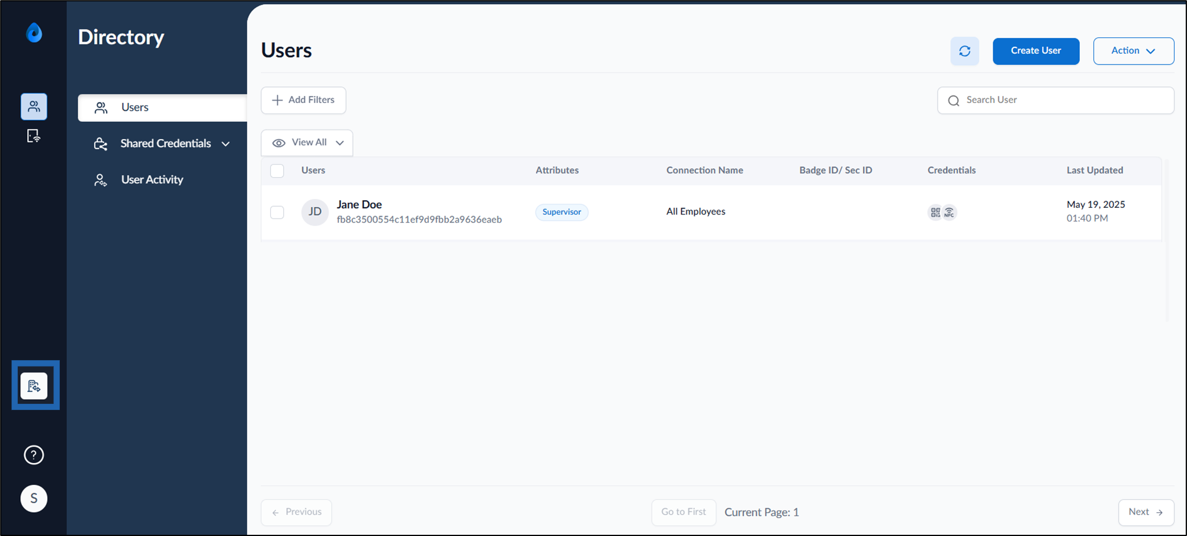Expand Shared Credentials chevron
This screenshot has width=1187, height=536.
[x=226, y=144]
